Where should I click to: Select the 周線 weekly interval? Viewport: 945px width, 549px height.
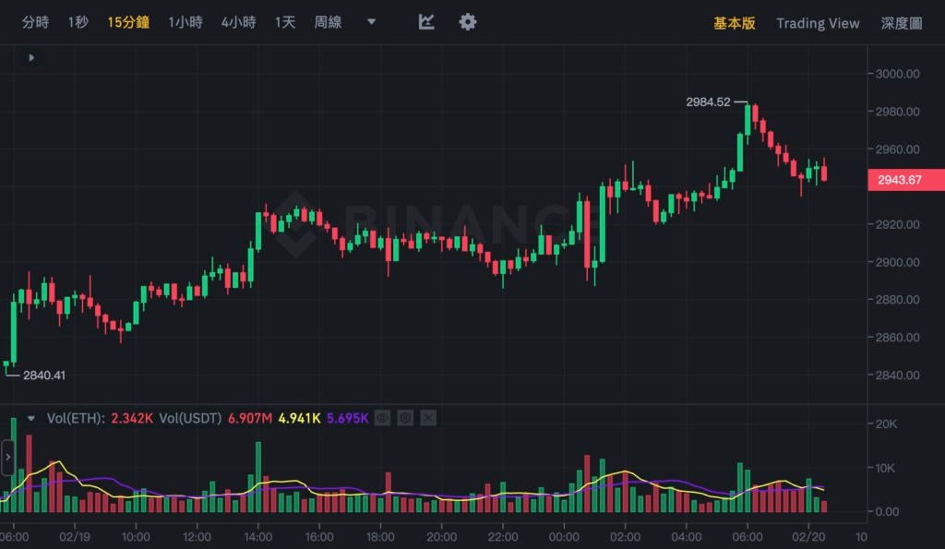(x=328, y=22)
